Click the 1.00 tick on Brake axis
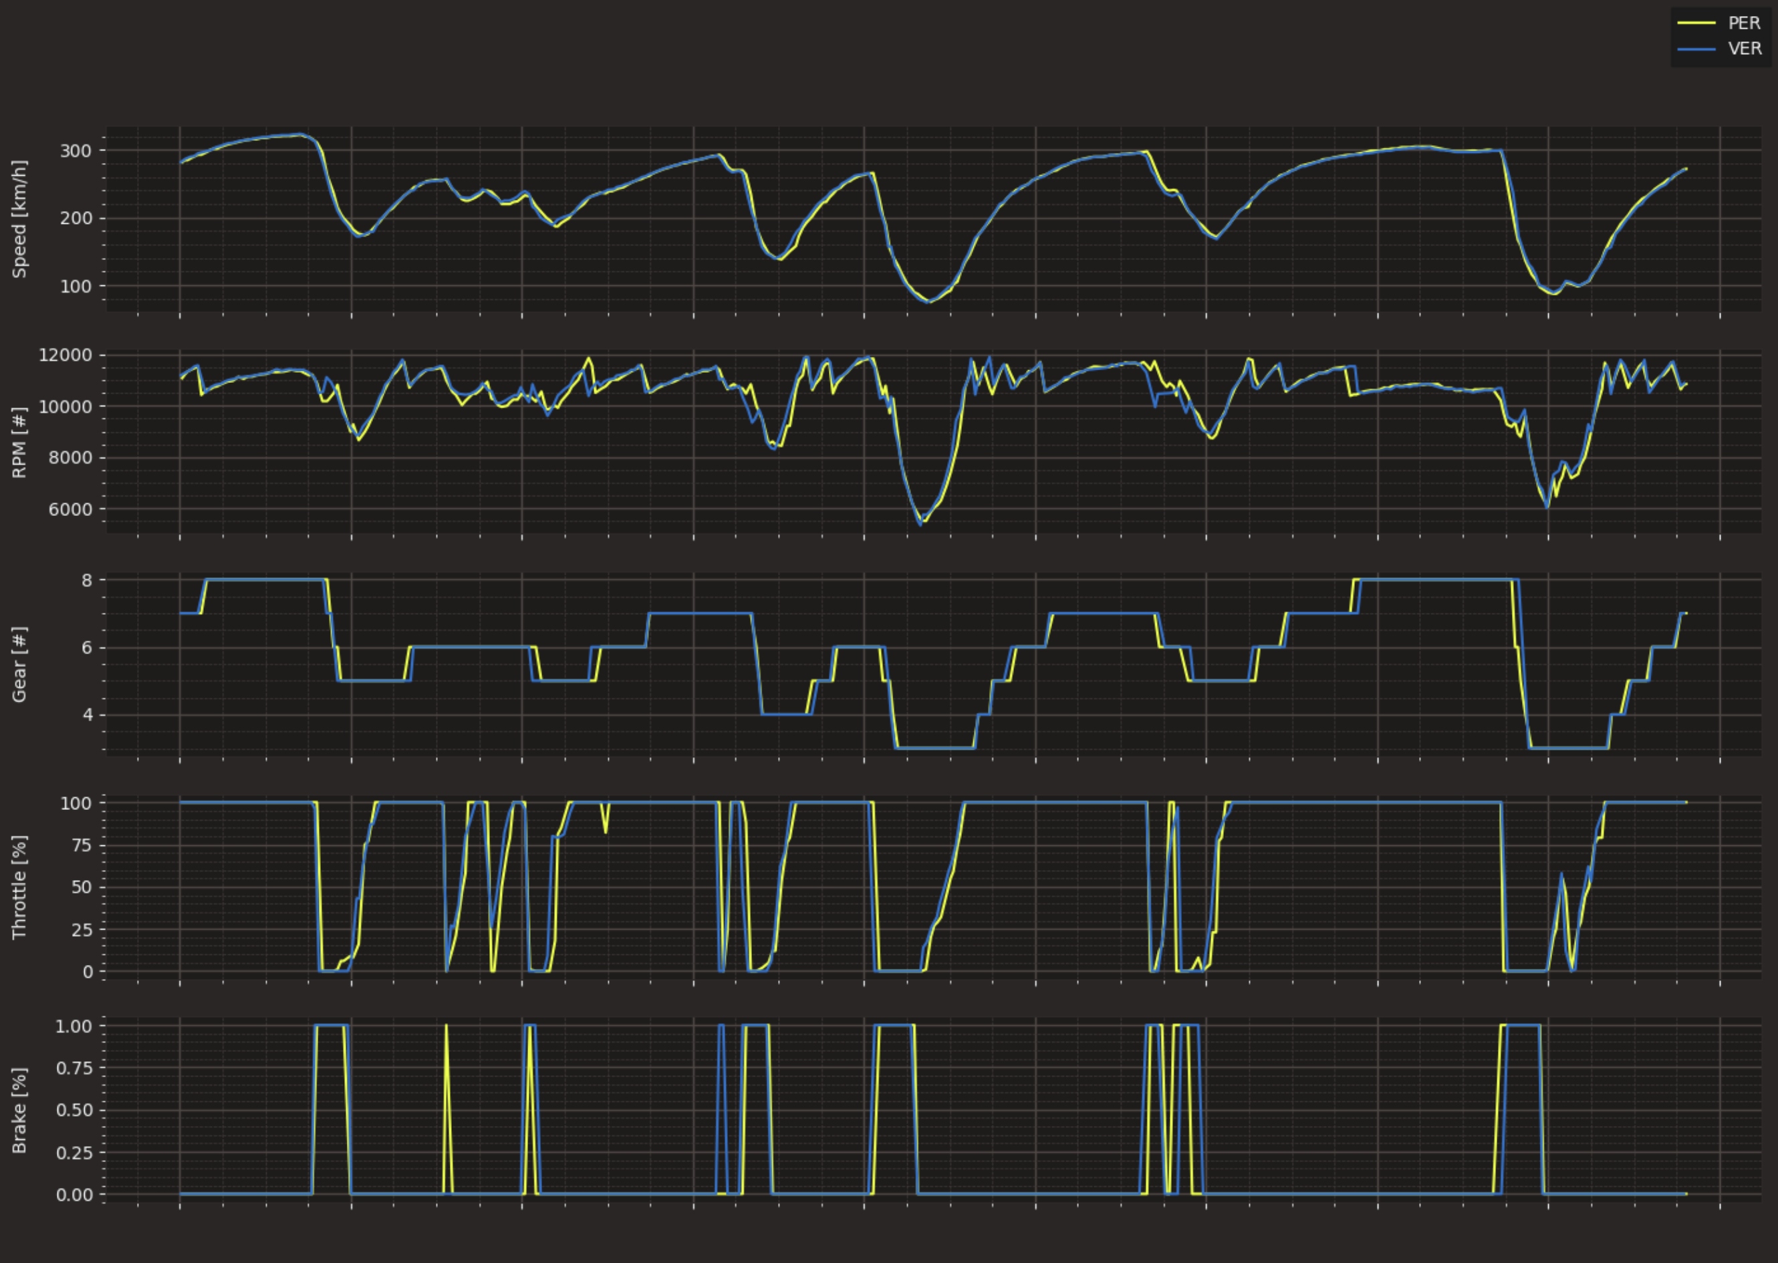The width and height of the screenshot is (1778, 1263). click(x=74, y=1026)
